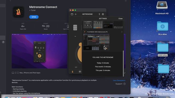
Task: Select the mixer faders thumbnail in Settings
Action: 98,24
